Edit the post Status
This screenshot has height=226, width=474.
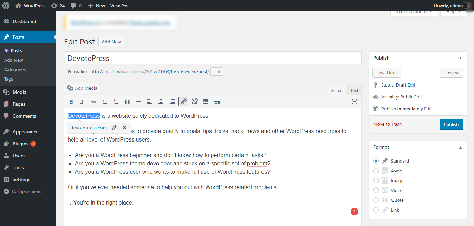[x=411, y=85]
